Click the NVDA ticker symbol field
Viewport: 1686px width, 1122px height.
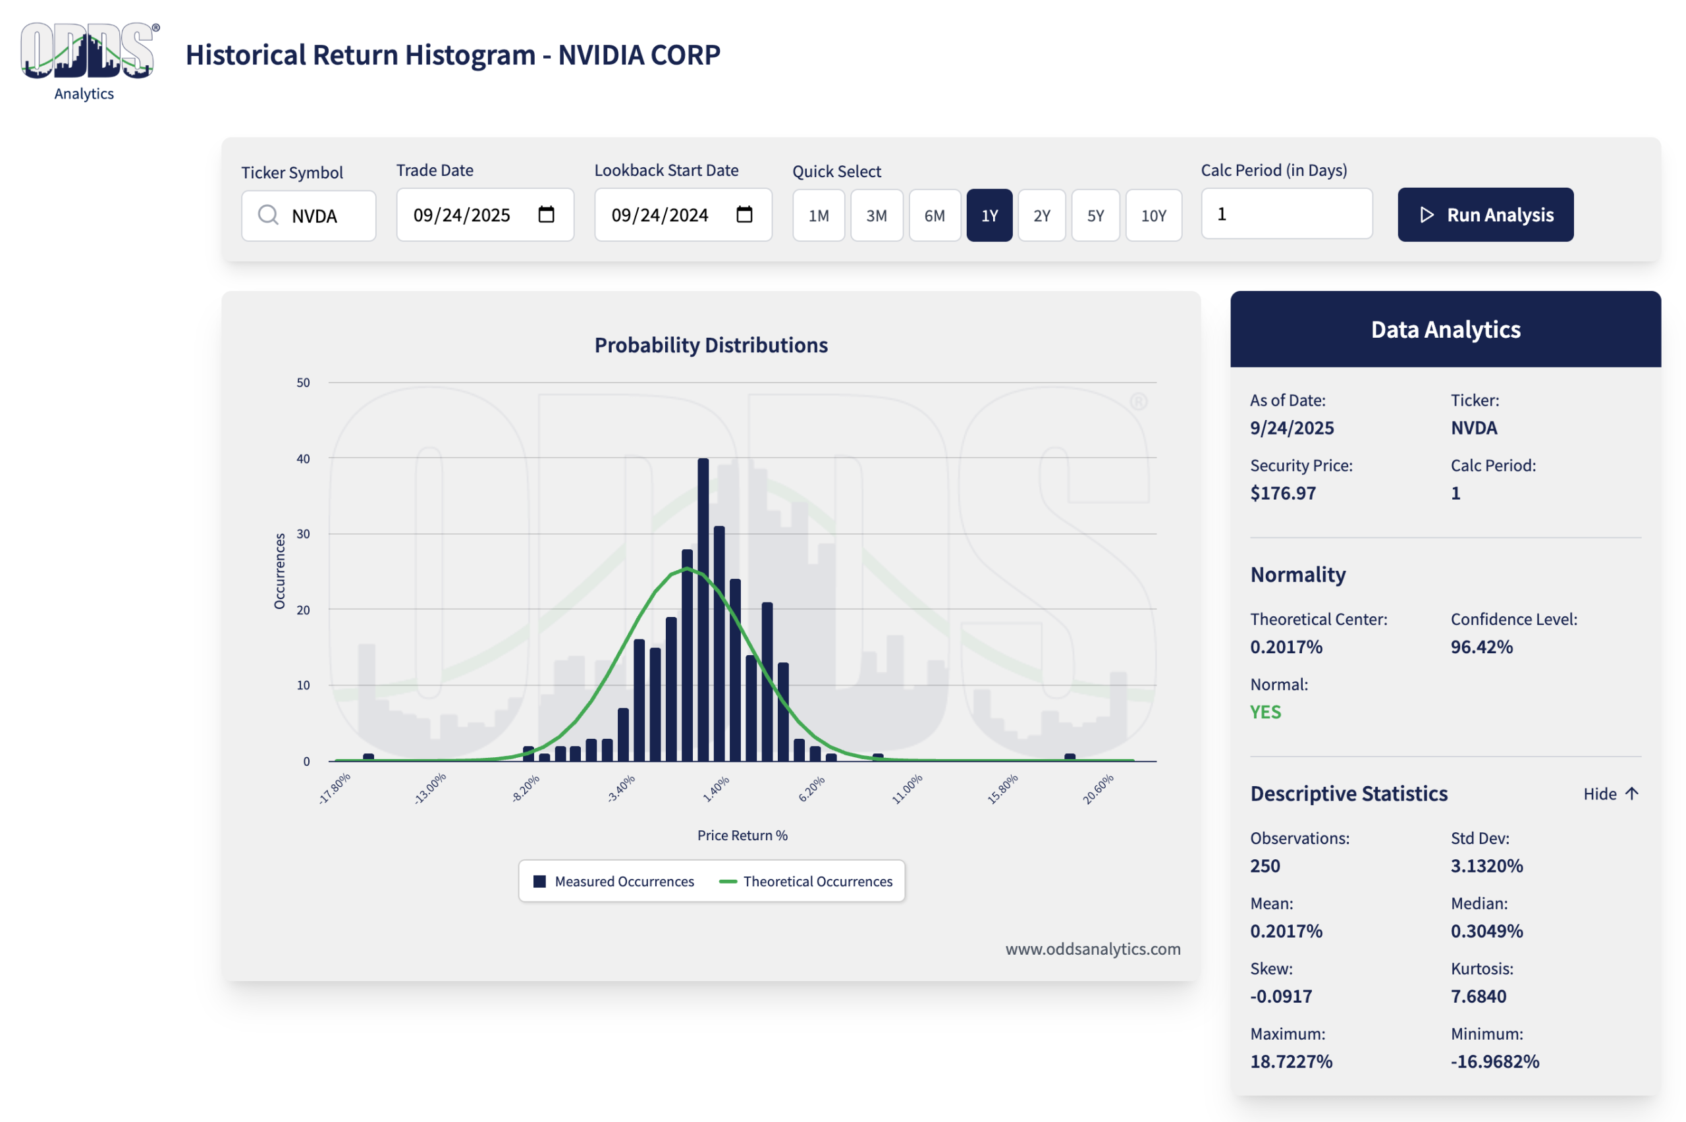(x=322, y=215)
